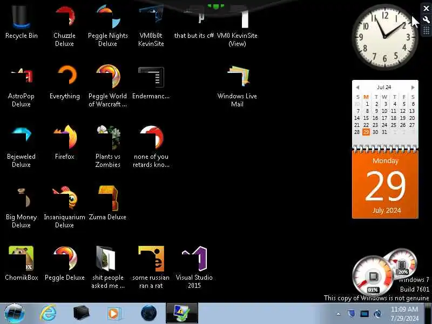432x324 pixels.
Task: Show hidden system tray icons
Action: [x=339, y=314]
